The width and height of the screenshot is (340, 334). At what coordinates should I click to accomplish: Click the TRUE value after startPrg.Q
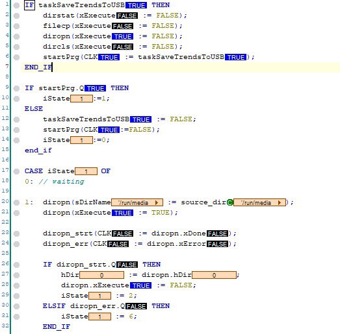click(95, 88)
